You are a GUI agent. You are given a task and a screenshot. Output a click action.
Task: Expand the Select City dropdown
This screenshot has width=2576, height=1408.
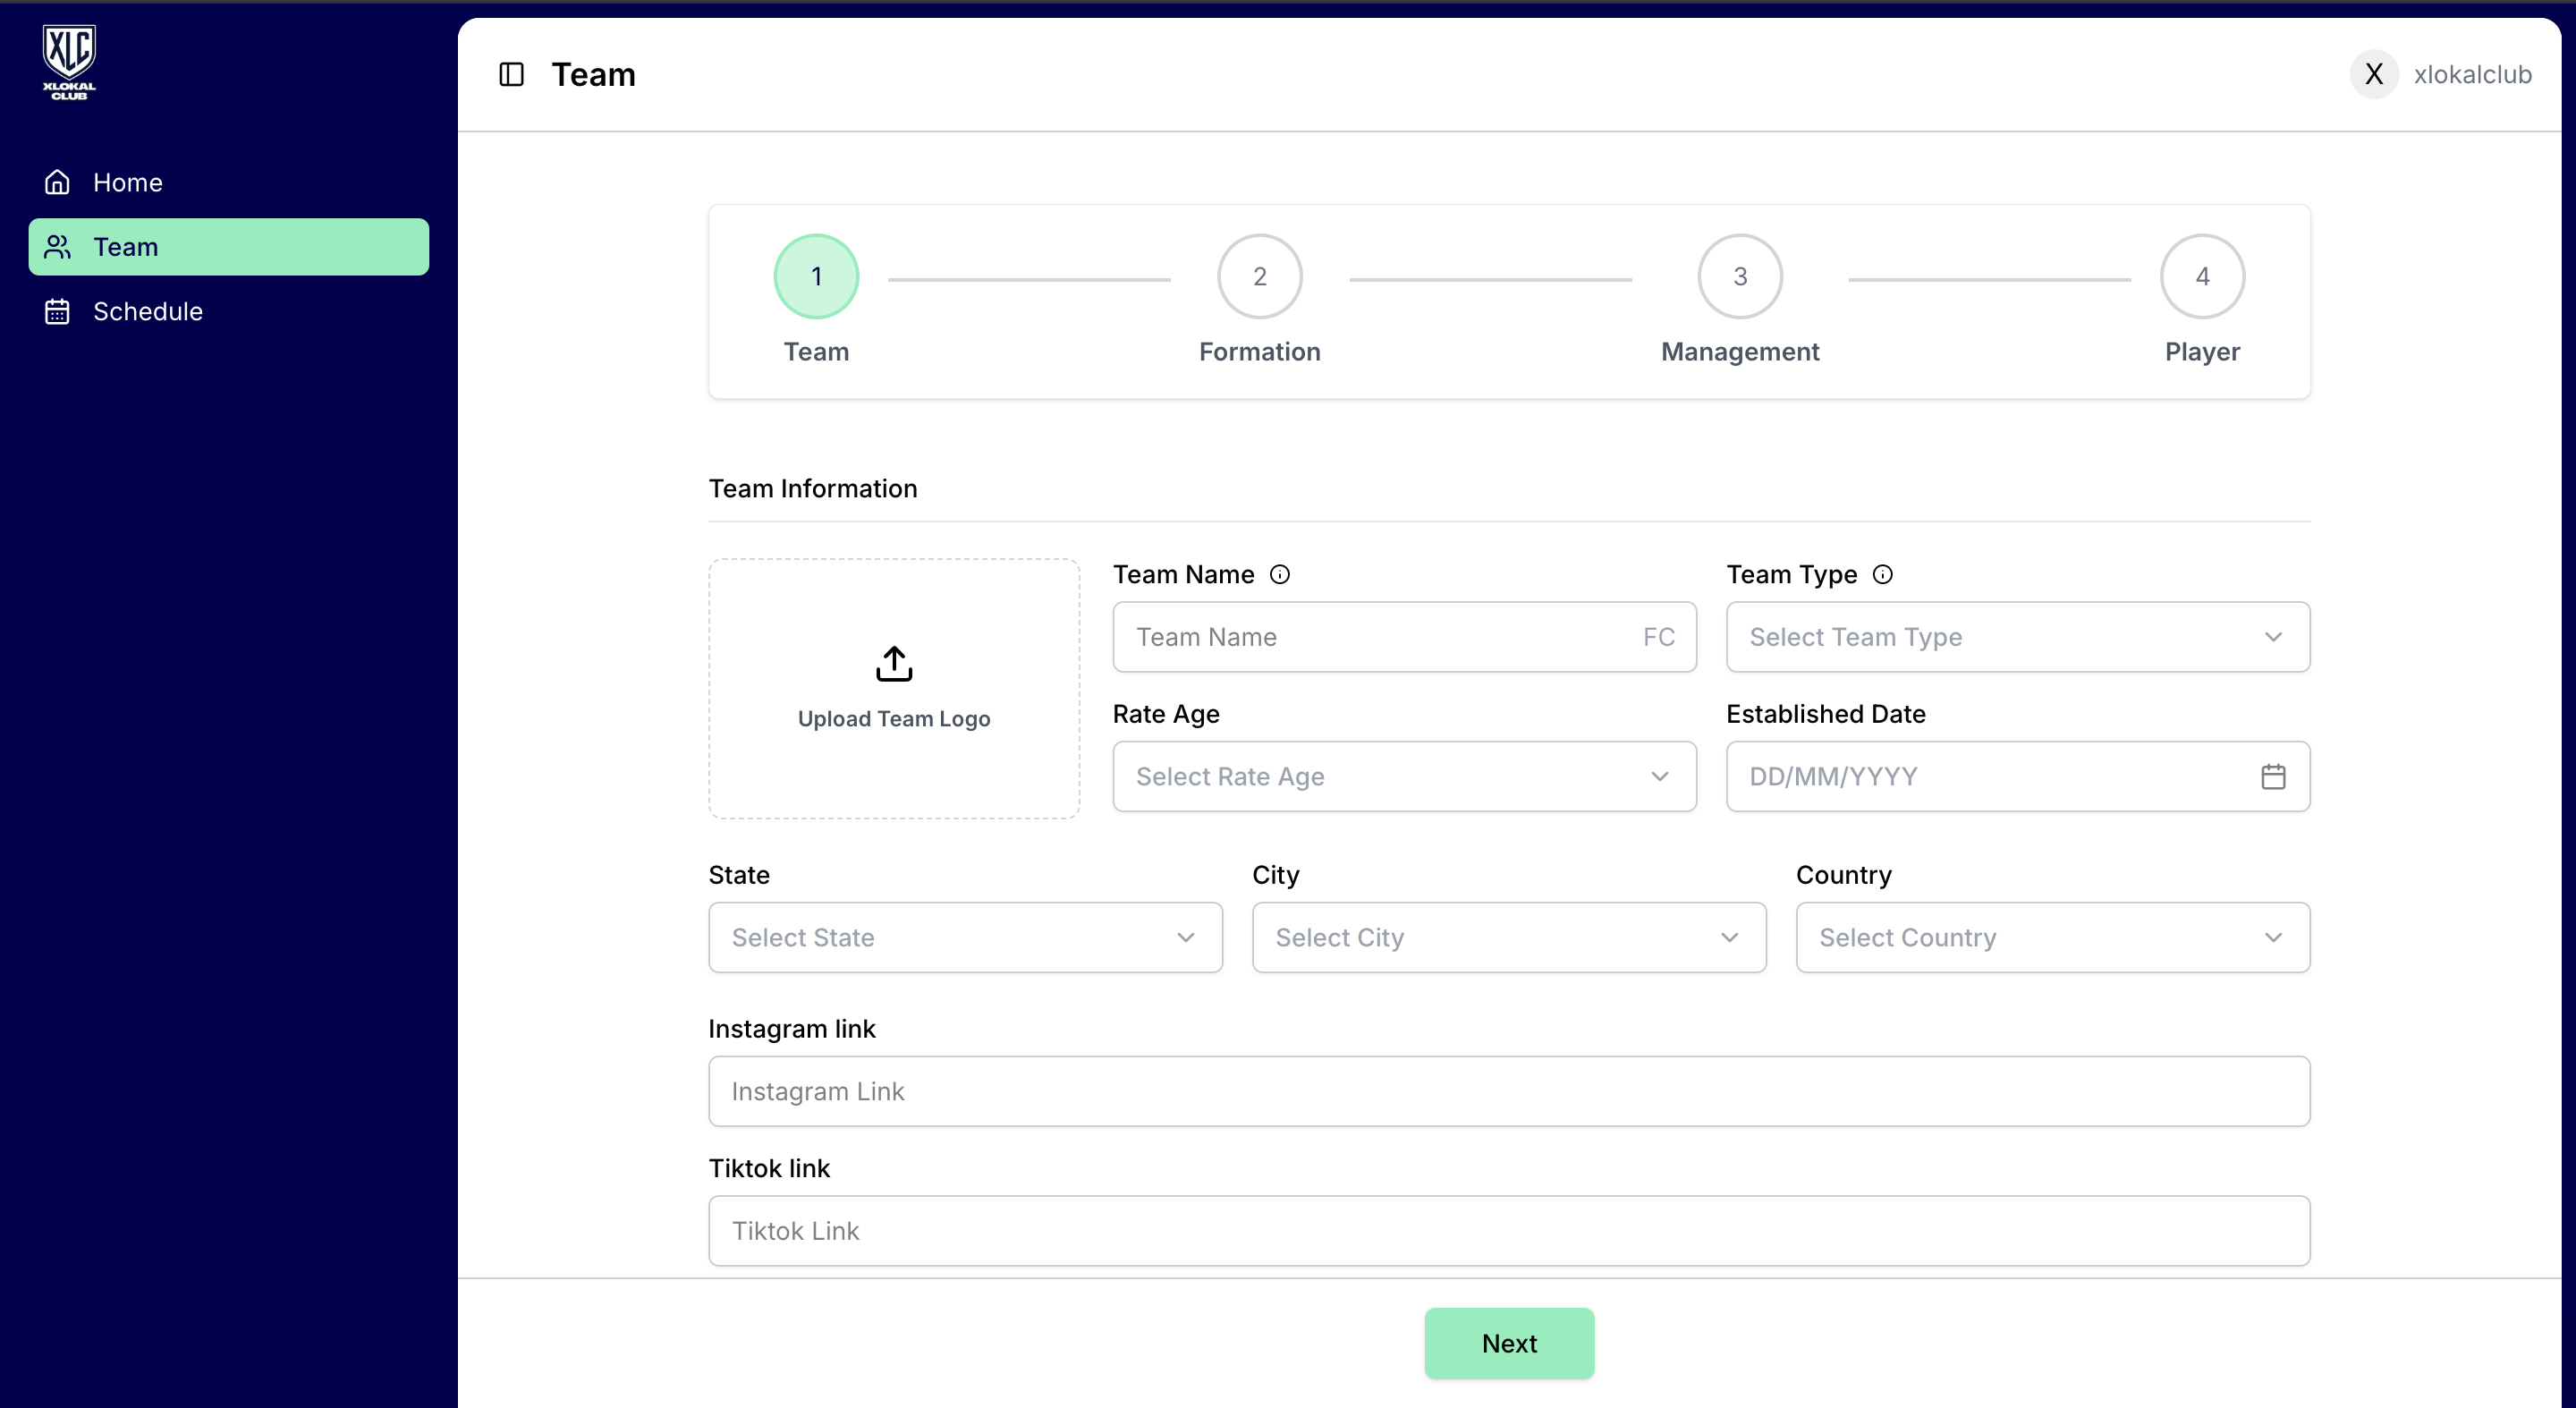pyautogui.click(x=1508, y=937)
